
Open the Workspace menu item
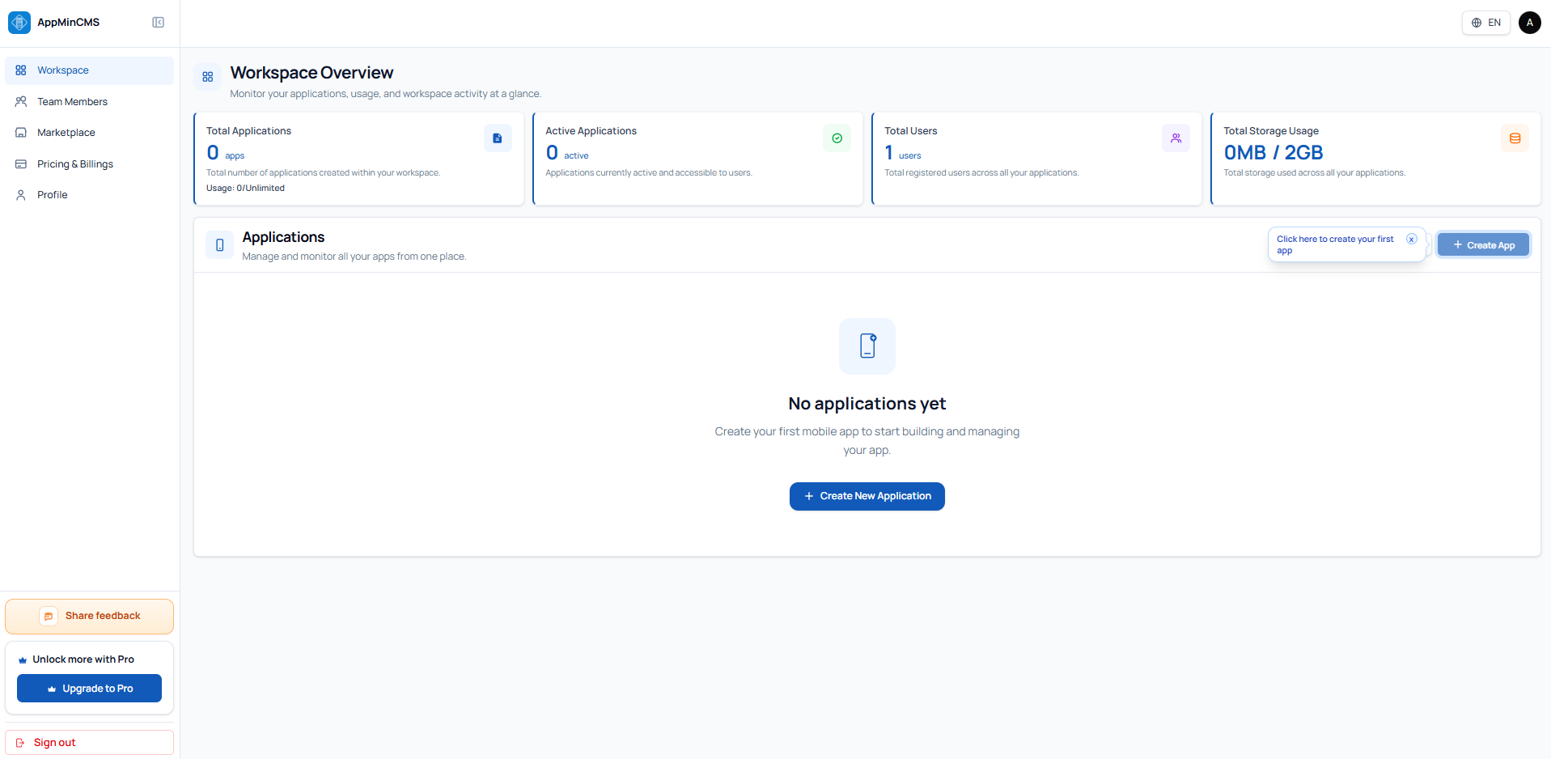point(89,70)
